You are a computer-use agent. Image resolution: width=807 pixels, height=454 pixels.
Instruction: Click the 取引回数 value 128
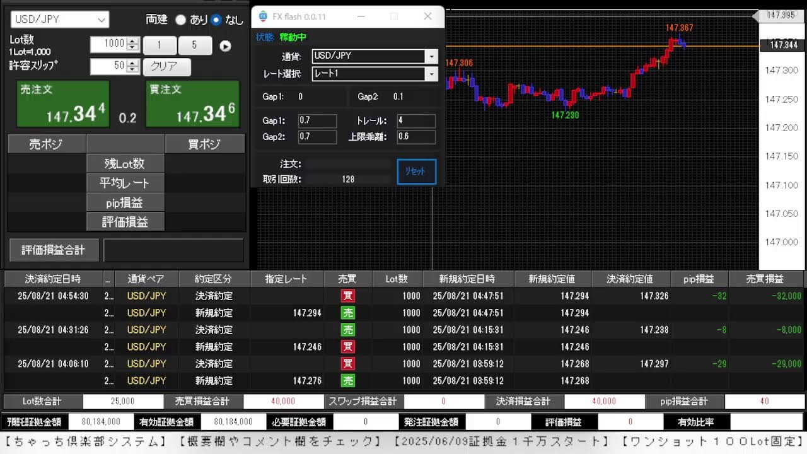(348, 179)
